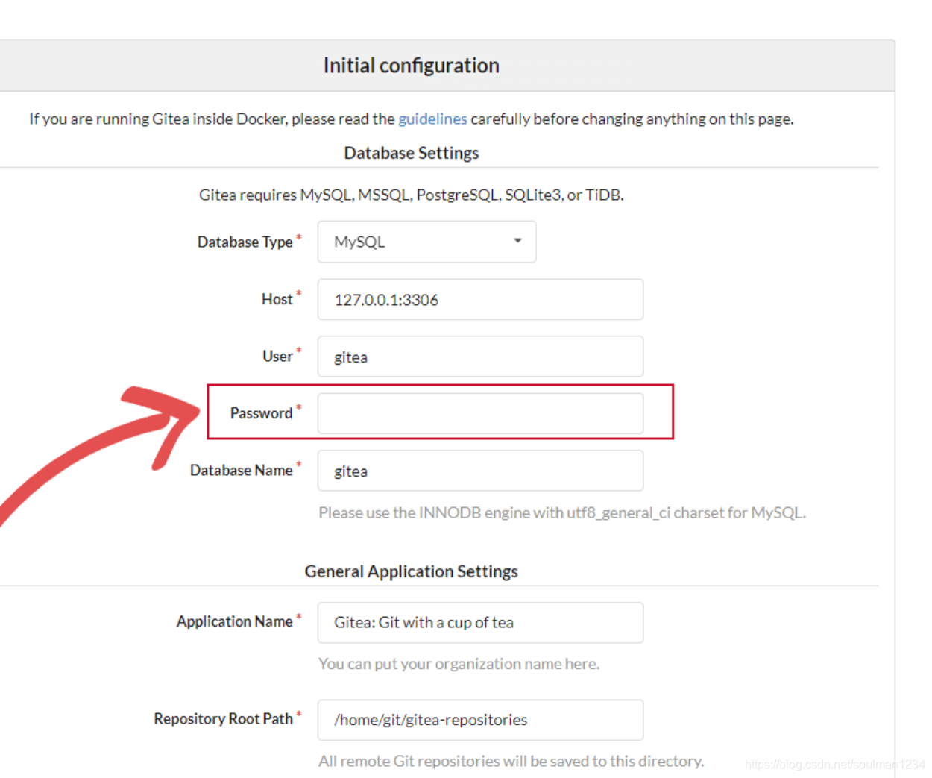Focus the empty Password field

[480, 413]
